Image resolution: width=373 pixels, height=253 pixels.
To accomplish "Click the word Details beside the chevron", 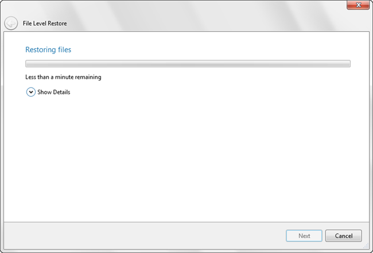I will click(x=61, y=92).
